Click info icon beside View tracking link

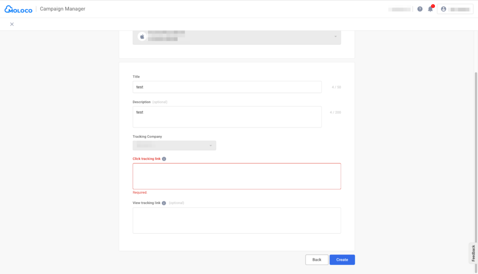(x=164, y=203)
